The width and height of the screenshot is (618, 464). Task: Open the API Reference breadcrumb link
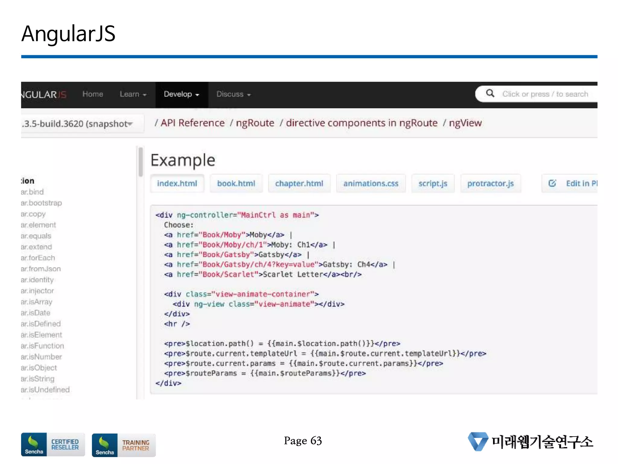(x=193, y=123)
